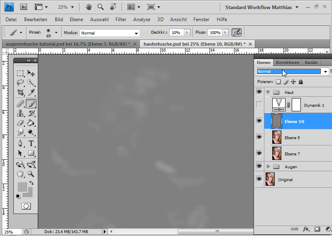Select the Healing Brush bandage tool
332x236 pixels.
[x=20, y=104]
